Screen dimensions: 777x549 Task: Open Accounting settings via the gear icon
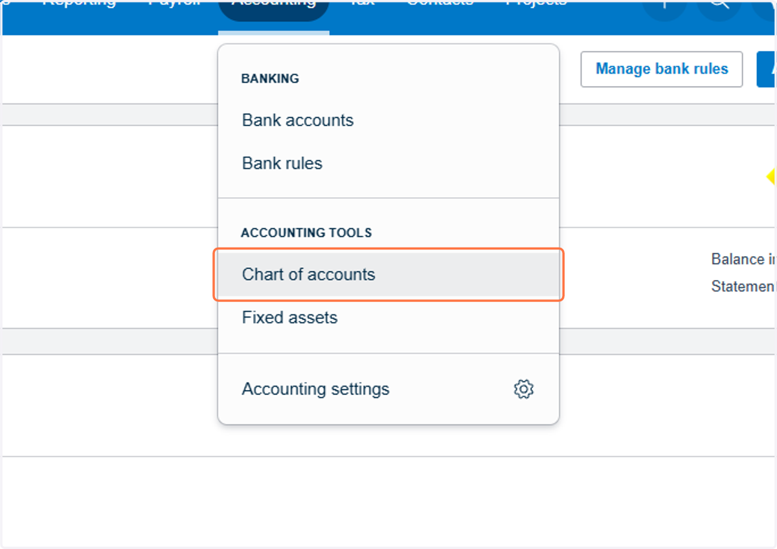tap(523, 389)
